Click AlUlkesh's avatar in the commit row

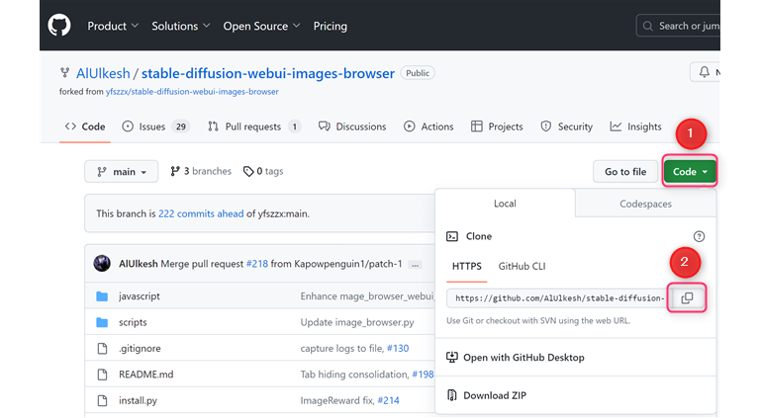point(102,264)
